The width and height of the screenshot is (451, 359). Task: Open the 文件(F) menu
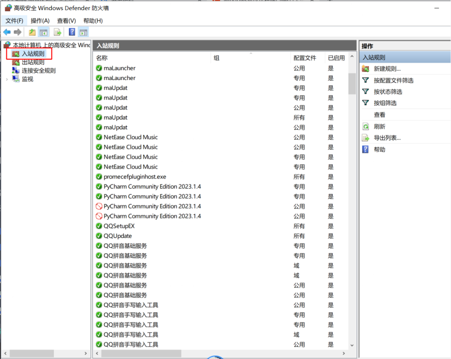(14, 21)
